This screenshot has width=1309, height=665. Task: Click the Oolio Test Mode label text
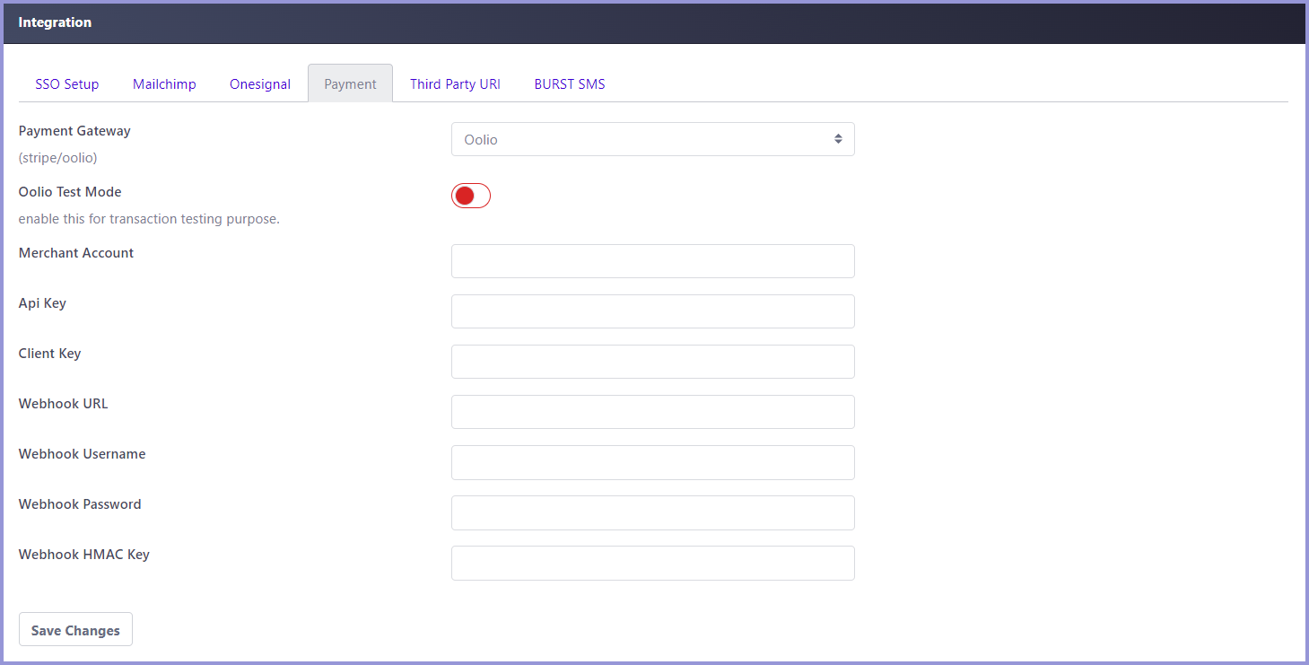coord(70,192)
